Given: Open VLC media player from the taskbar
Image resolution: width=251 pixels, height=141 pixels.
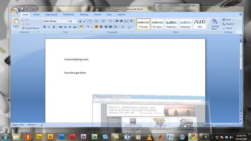Looking at the screenshot, I should pyautogui.click(x=149, y=137).
